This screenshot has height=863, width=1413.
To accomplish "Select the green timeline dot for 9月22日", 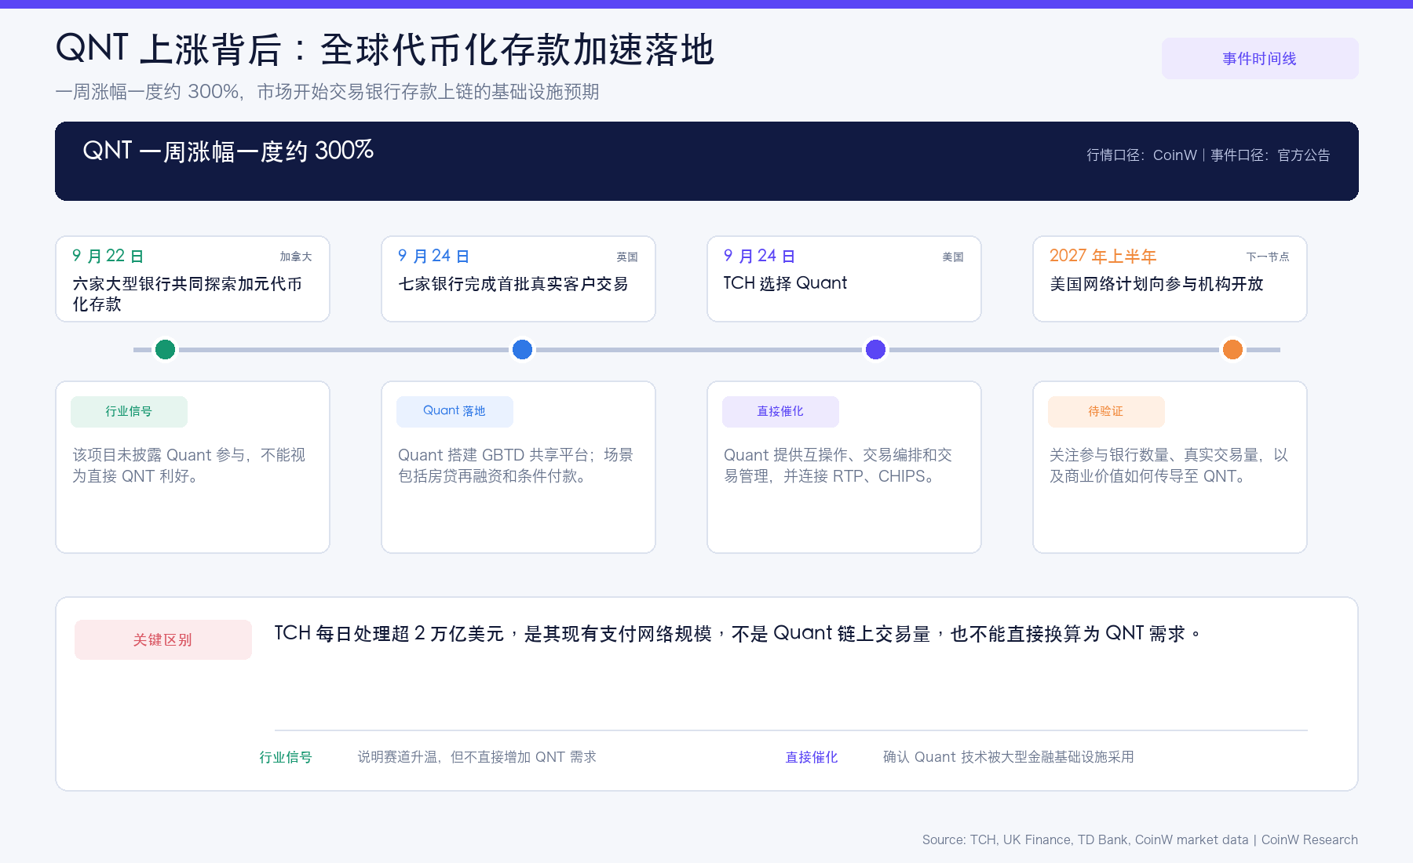I will (165, 349).
